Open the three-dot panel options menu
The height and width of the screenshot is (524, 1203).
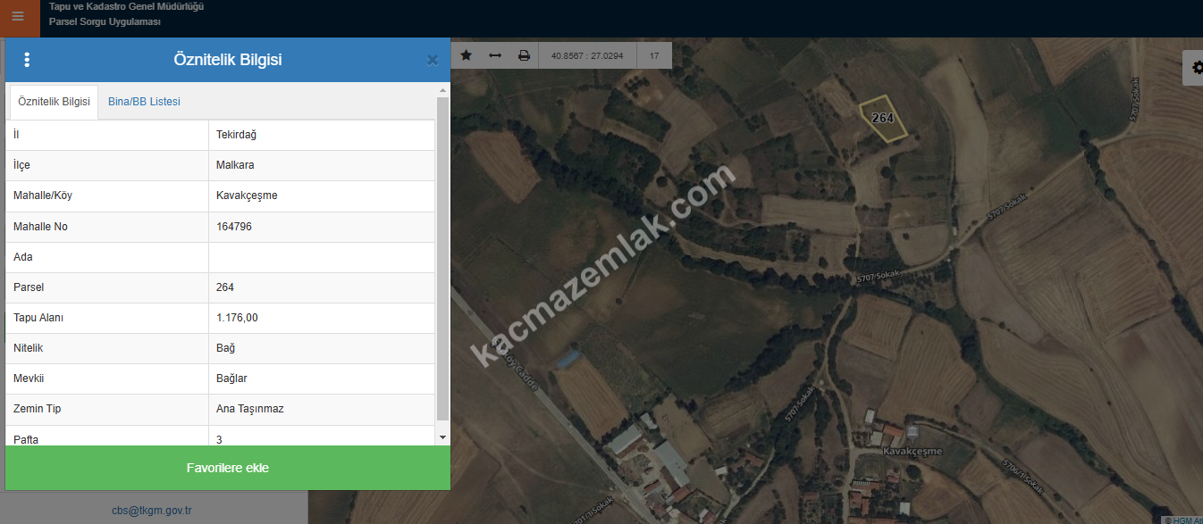(x=27, y=60)
